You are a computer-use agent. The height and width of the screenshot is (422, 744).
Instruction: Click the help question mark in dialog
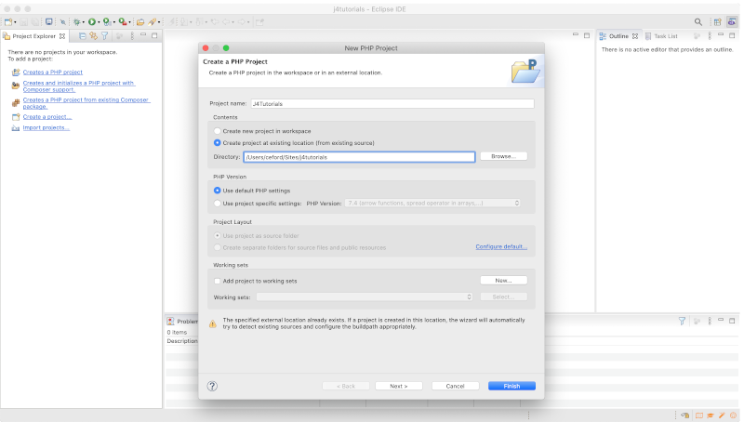(x=212, y=386)
